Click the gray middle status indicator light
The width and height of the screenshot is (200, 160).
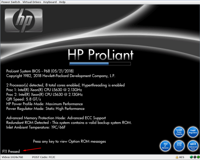coord(195,157)
